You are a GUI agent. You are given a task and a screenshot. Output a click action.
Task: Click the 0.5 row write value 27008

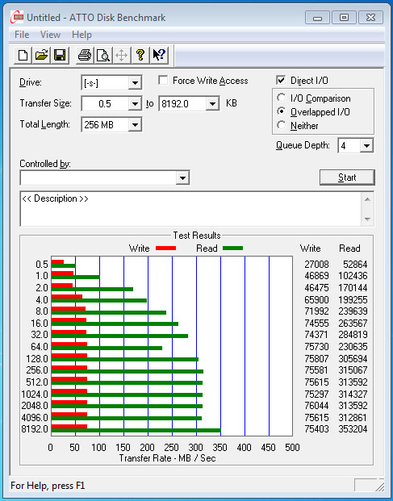tap(316, 265)
